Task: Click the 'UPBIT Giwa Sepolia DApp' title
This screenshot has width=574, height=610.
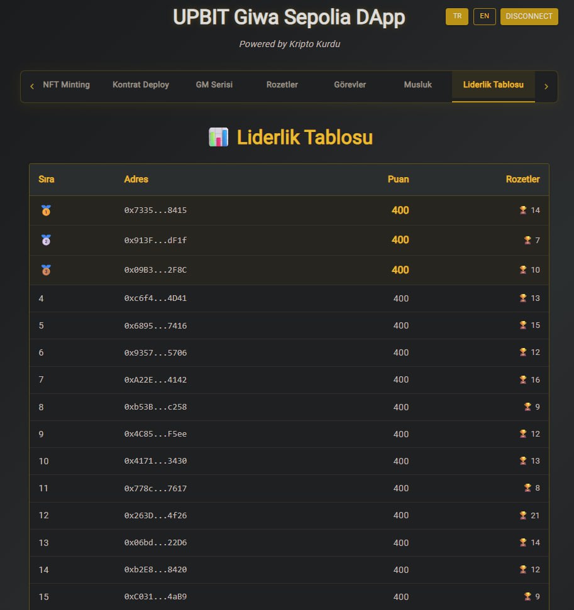Action: 289,18
